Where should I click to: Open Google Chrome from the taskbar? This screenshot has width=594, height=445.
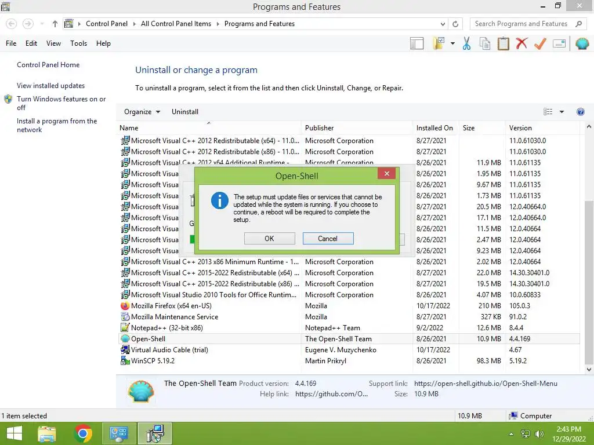click(x=84, y=433)
